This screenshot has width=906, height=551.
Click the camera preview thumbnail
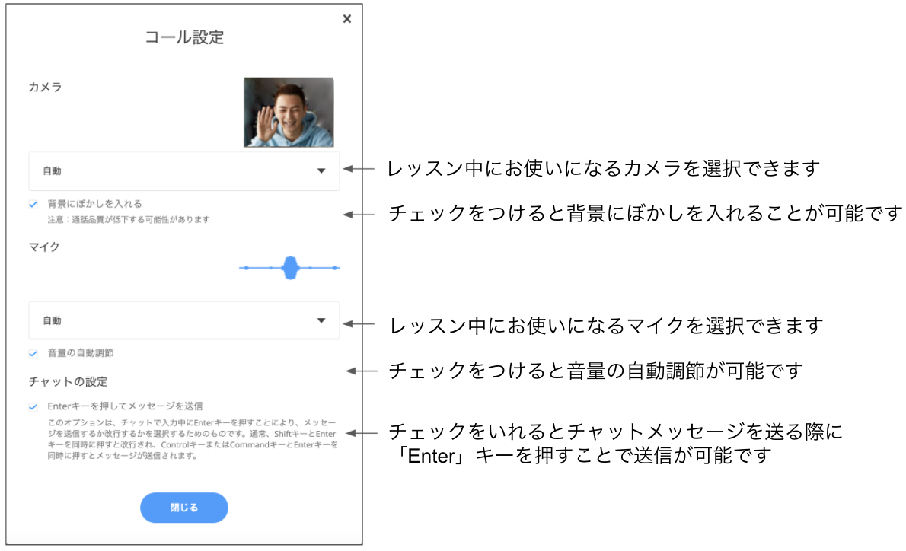(x=289, y=112)
